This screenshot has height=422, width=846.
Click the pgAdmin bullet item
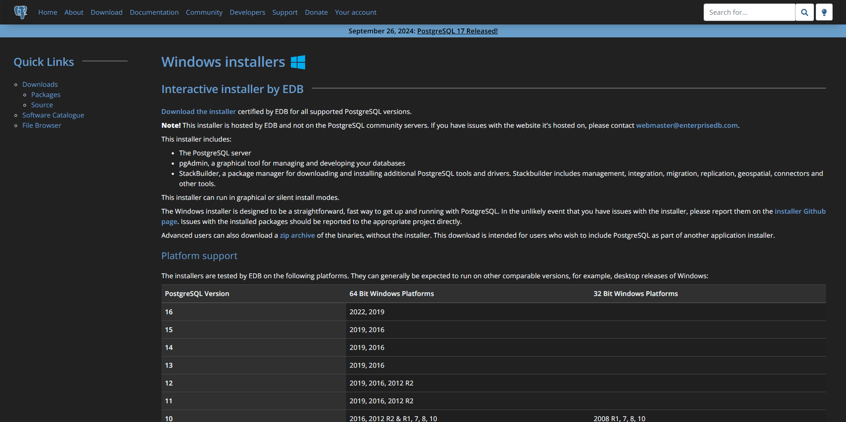[292, 163]
